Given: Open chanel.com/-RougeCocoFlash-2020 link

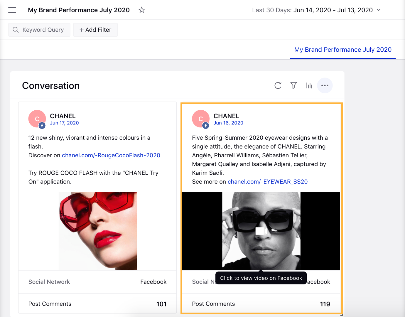Looking at the screenshot, I should 111,155.
